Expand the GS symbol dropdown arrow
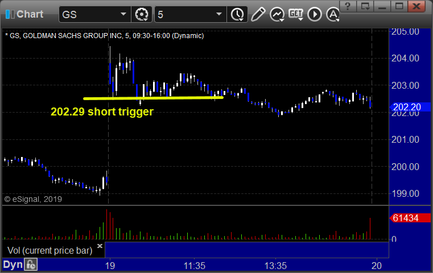Screen dimensions: 433x273 tap(123, 14)
